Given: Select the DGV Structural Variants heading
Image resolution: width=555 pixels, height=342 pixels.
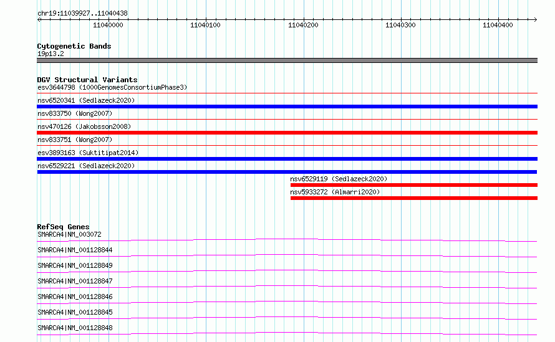Looking at the screenshot, I should [87, 80].
